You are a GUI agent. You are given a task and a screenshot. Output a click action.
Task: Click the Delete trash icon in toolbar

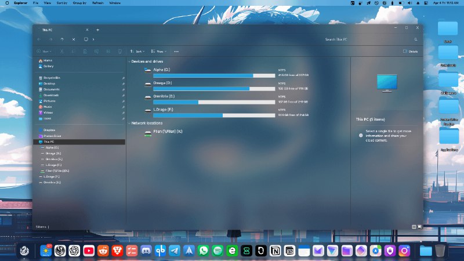tap(120, 52)
